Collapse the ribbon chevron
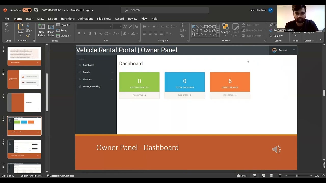 [x=321, y=40]
